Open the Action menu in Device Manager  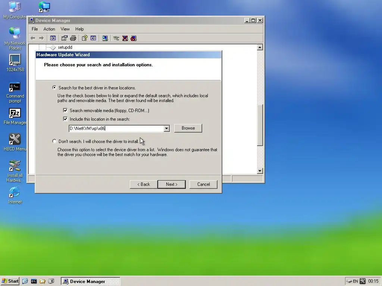[49, 29]
